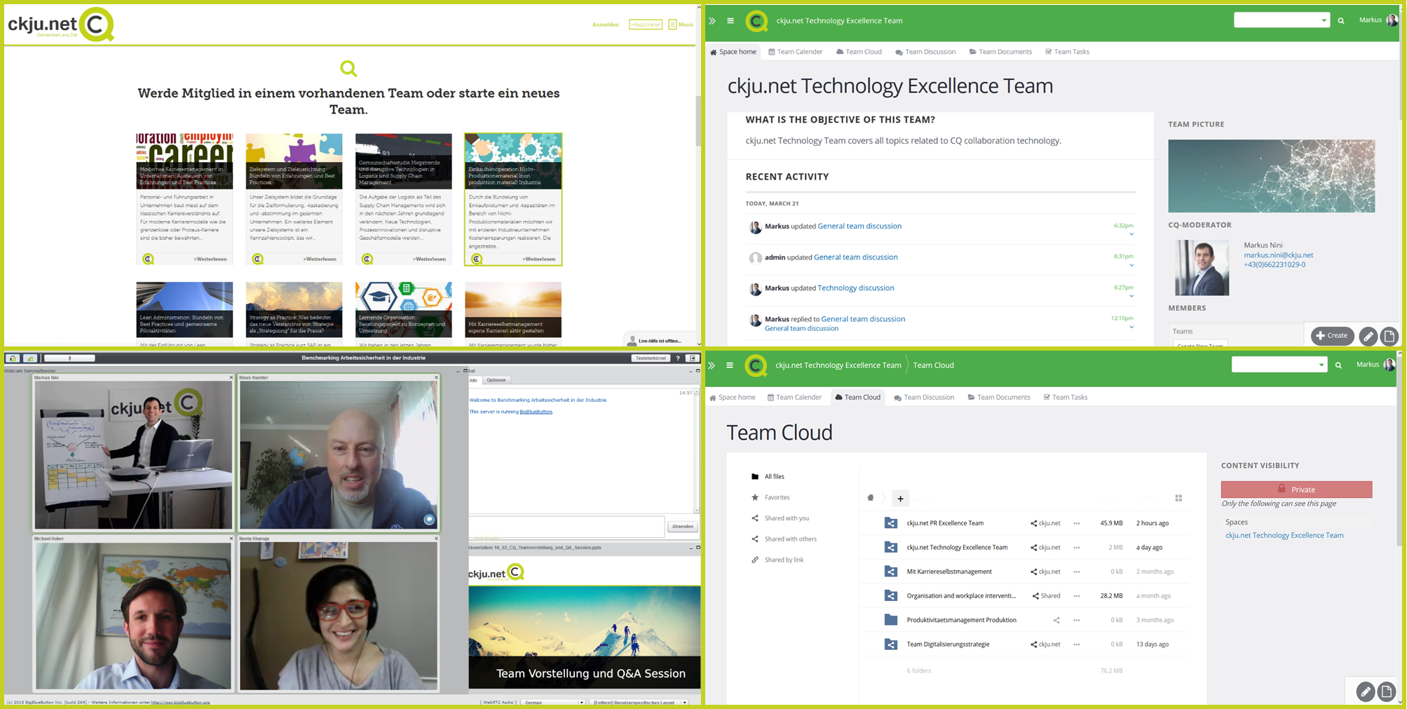Image resolution: width=1407 pixels, height=709 pixels.
Task: Click the plus button in Team Cloud
Action: point(900,499)
